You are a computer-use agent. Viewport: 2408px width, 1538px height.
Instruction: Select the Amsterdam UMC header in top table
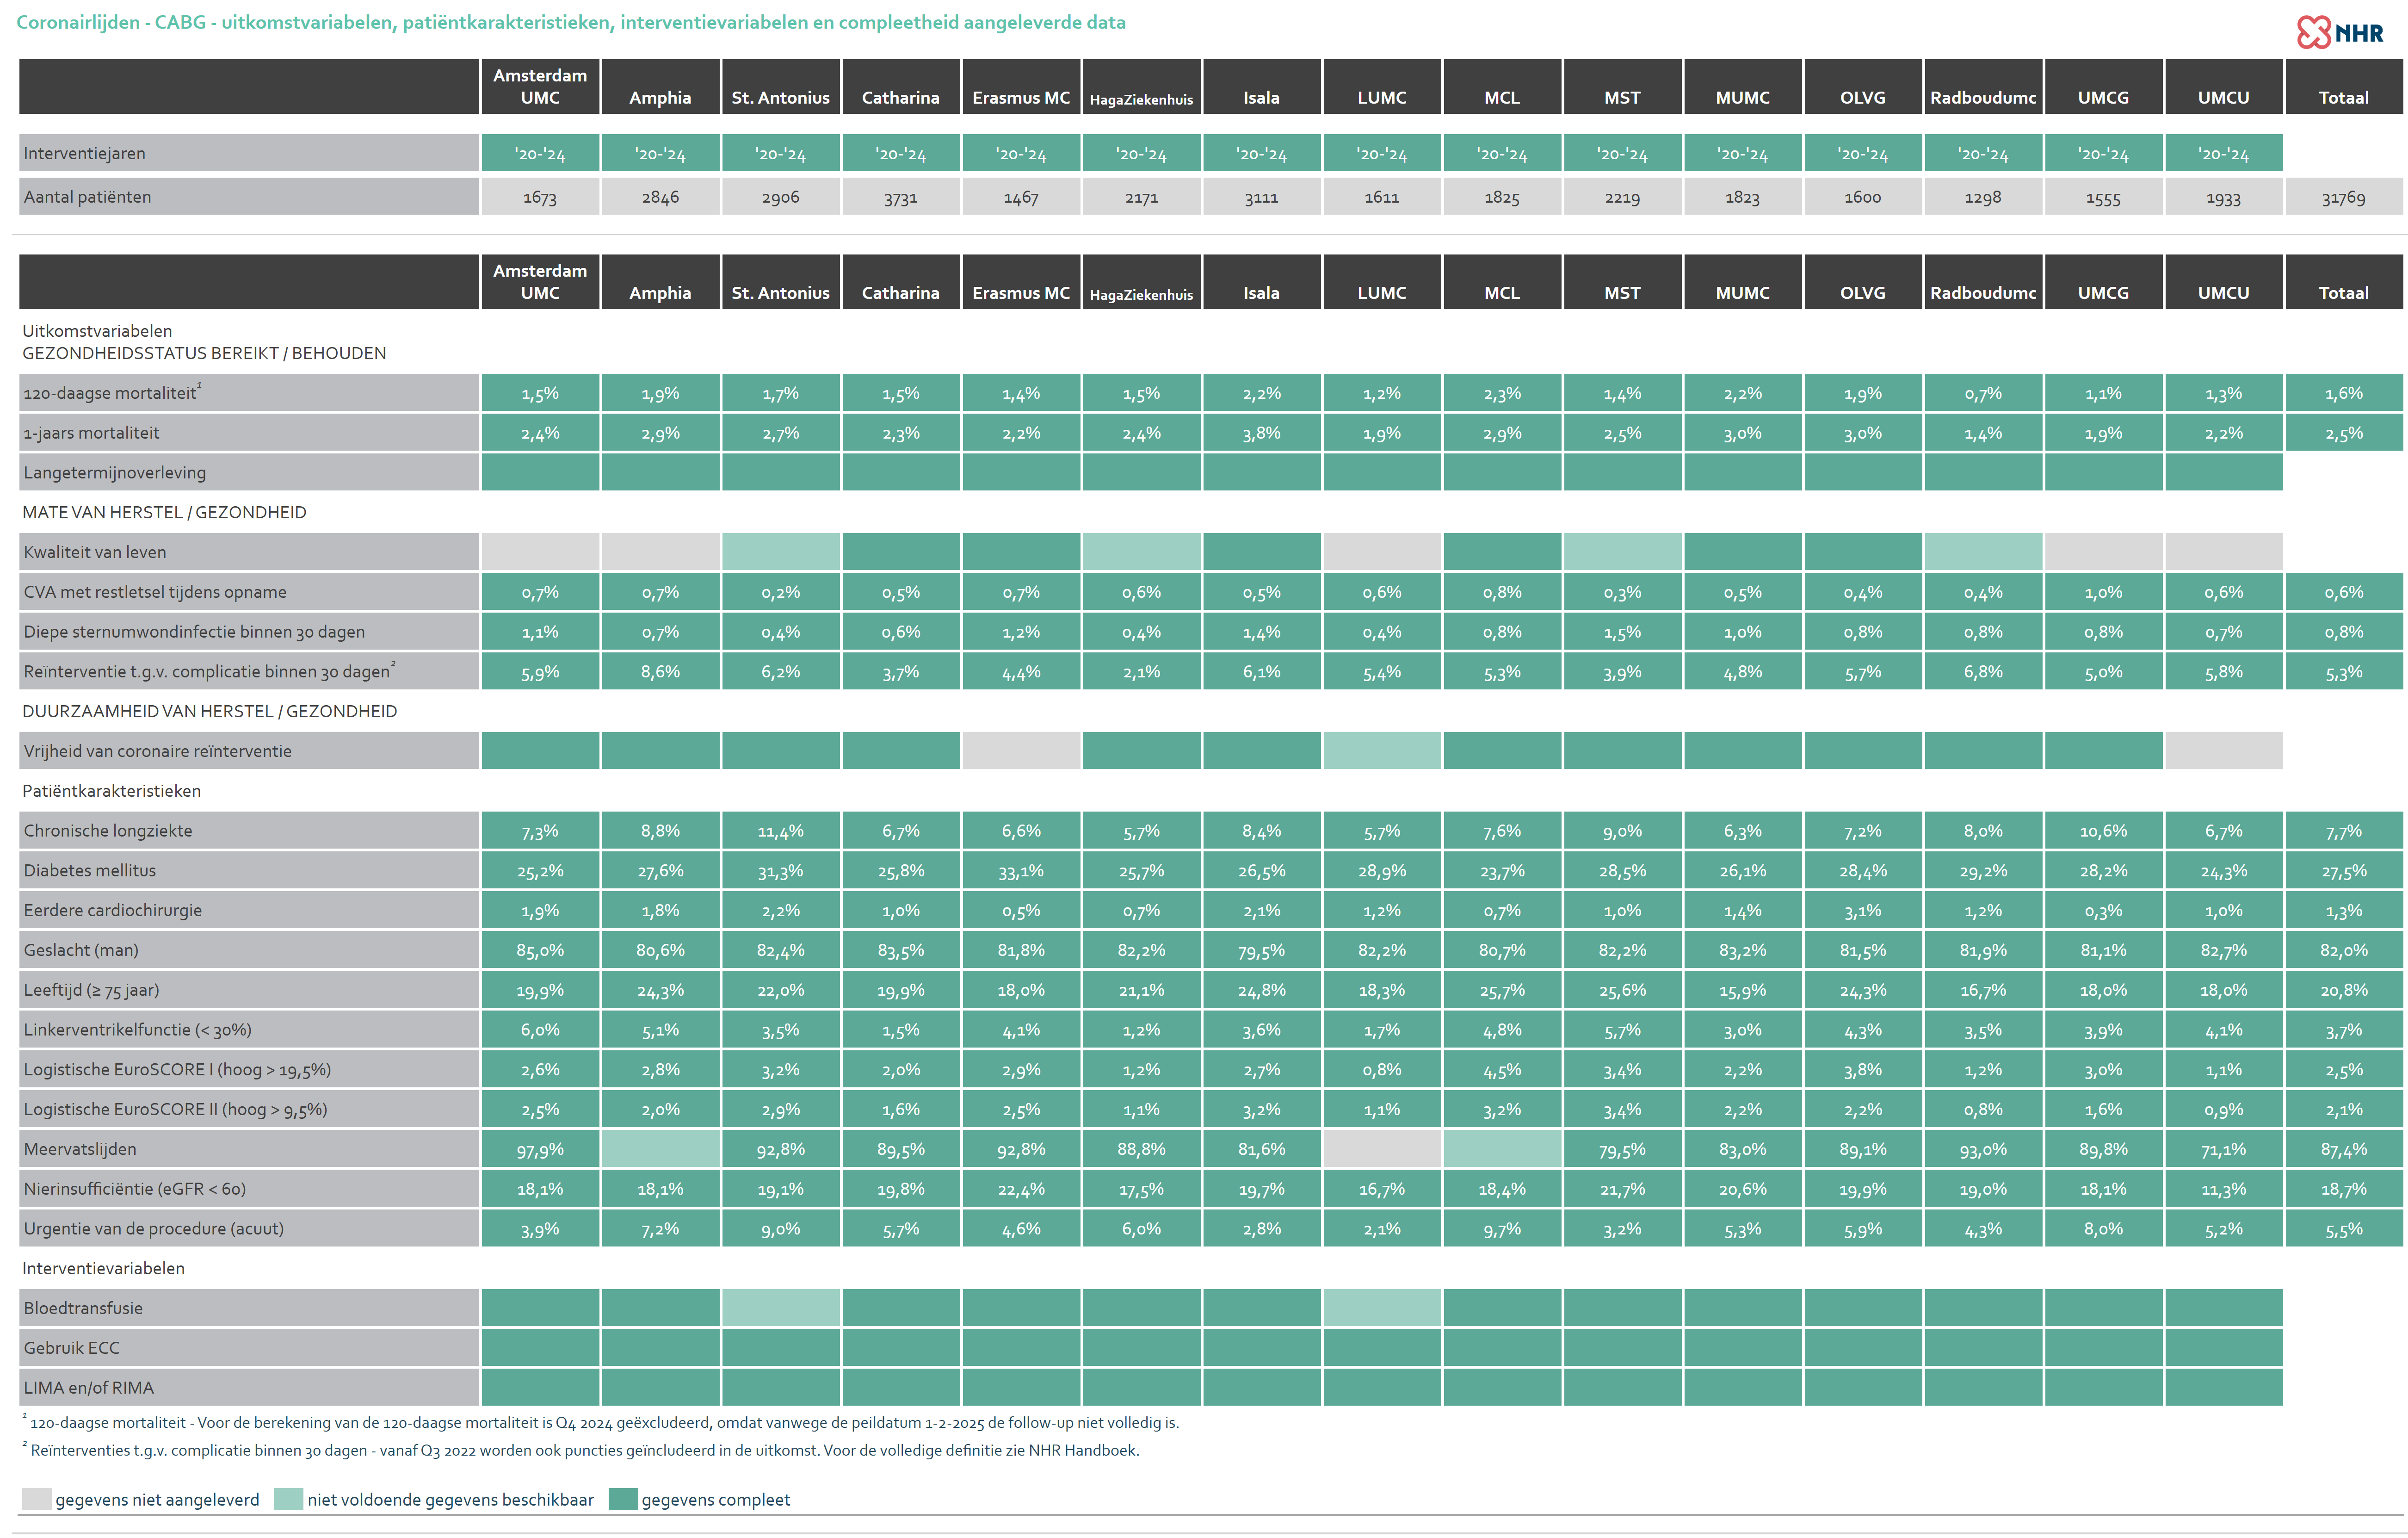pos(540,86)
